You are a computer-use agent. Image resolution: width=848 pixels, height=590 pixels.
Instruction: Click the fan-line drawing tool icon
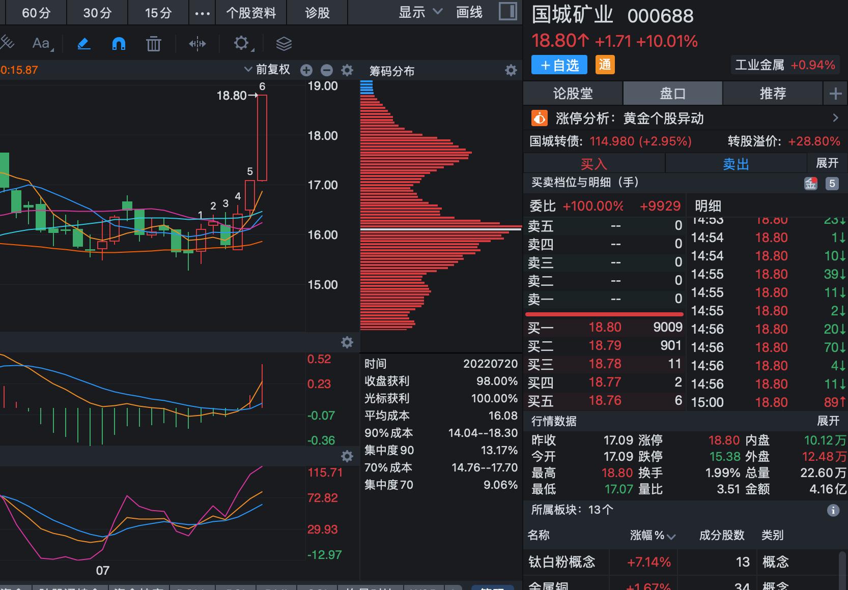coord(7,43)
